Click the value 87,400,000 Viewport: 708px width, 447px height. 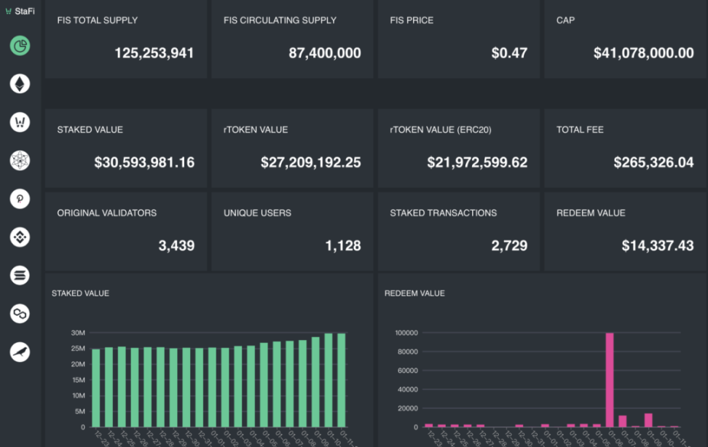325,53
